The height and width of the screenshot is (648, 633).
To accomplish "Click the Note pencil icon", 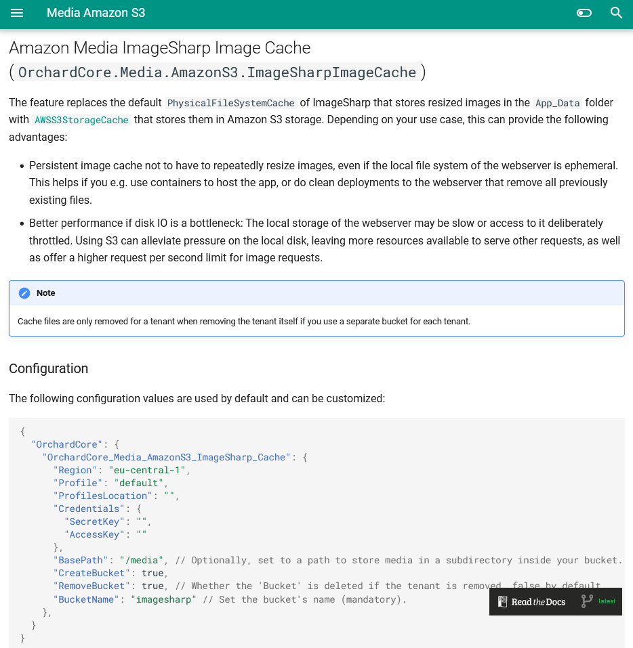I will (24, 293).
